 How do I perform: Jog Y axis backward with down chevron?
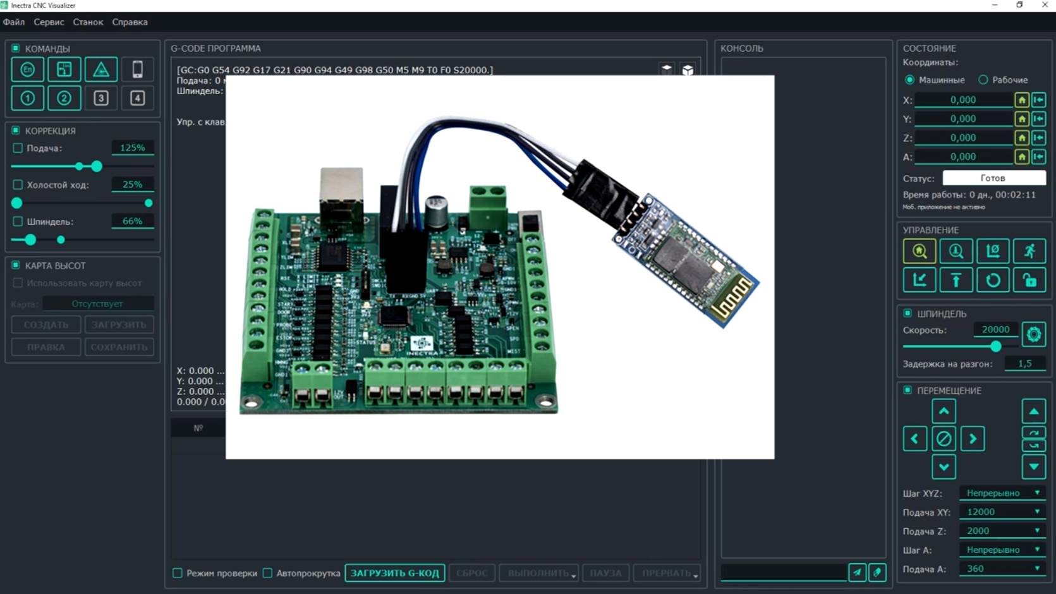coord(944,467)
